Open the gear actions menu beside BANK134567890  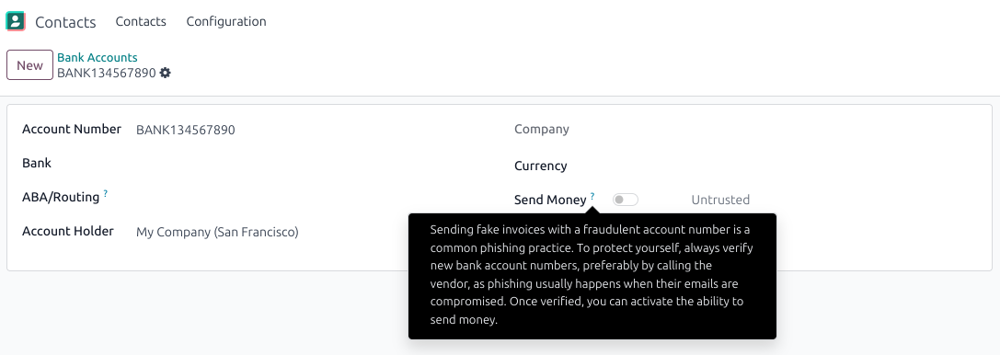(x=166, y=73)
